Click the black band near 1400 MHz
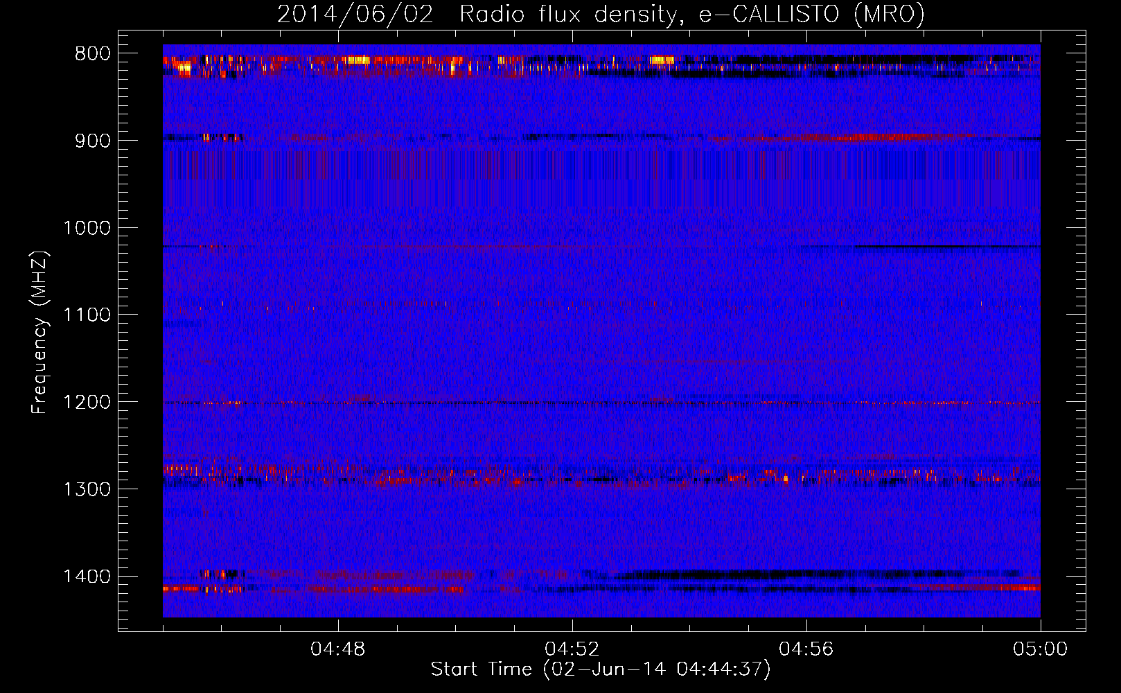This screenshot has width=1121, height=693. tap(783, 574)
